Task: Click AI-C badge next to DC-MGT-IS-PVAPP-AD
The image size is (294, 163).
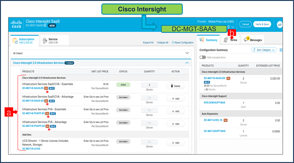Action: point(53,126)
